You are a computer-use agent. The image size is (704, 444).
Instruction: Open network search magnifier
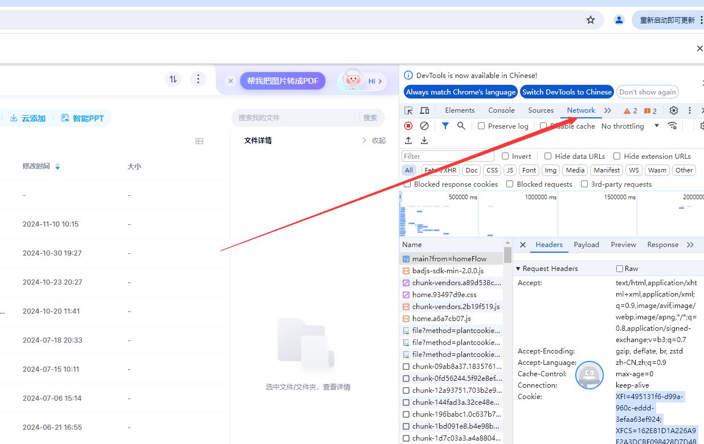click(x=460, y=126)
